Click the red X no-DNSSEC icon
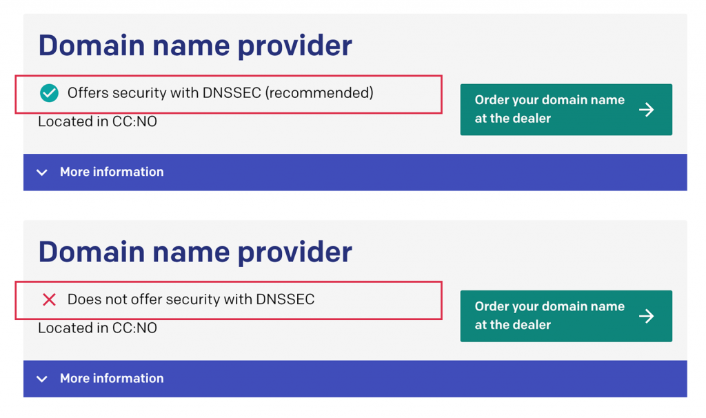The width and height of the screenshot is (706, 418). click(x=49, y=299)
